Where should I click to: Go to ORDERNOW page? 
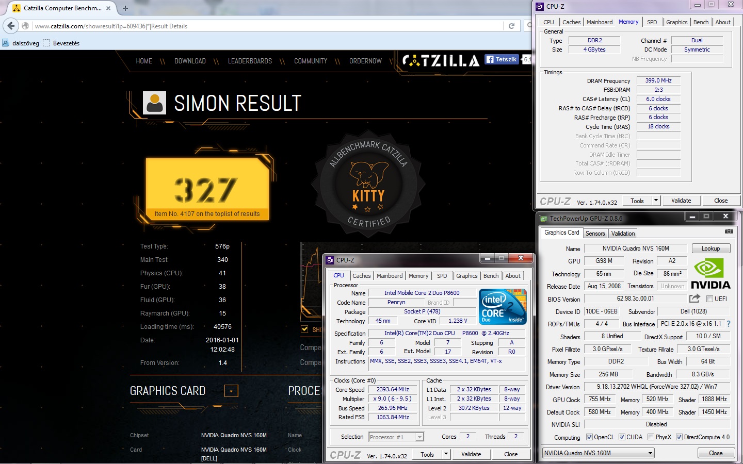(x=365, y=61)
